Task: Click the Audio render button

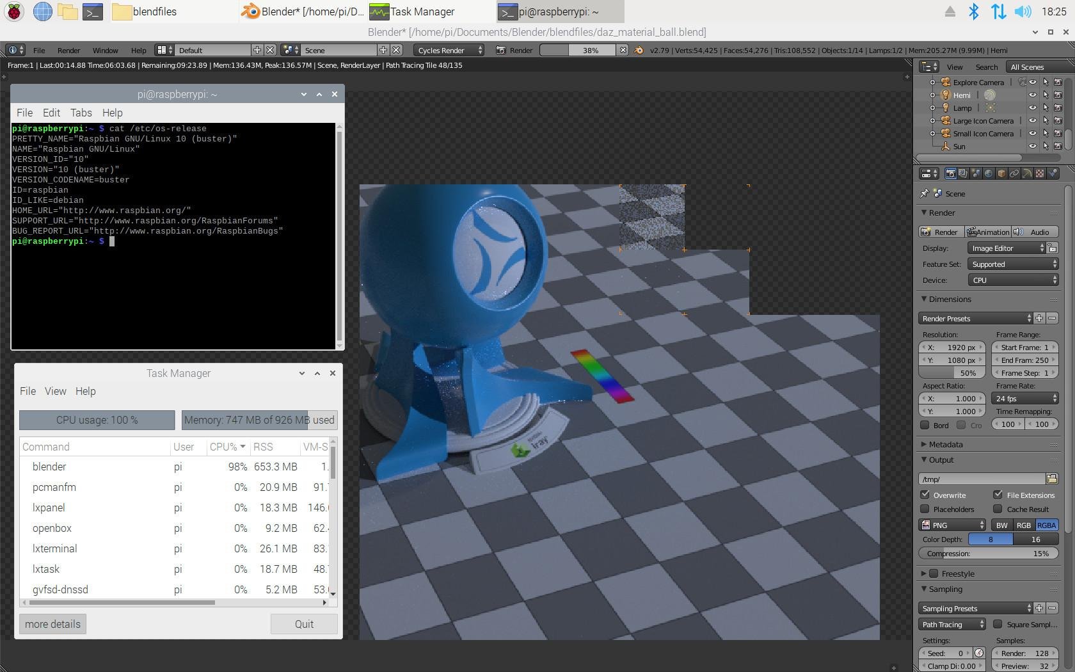Action: click(1035, 232)
